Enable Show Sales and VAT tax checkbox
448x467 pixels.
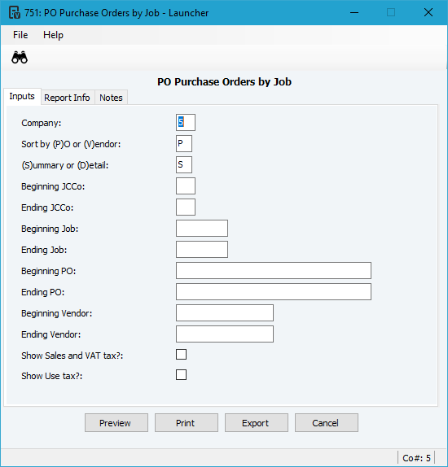181,355
